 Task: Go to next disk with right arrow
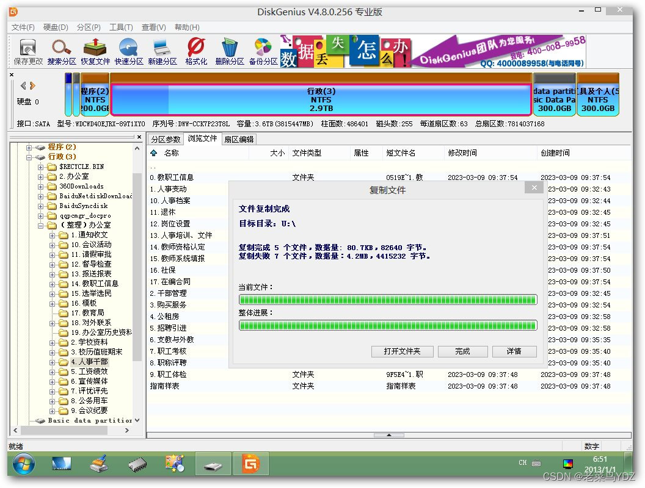[x=32, y=85]
